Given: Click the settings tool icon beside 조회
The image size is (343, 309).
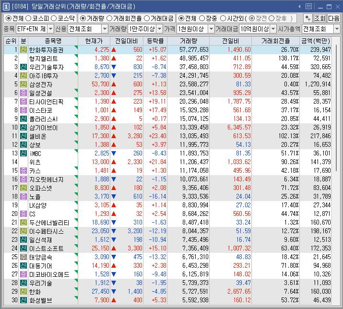Looking at the screenshot, I should point(308,18).
